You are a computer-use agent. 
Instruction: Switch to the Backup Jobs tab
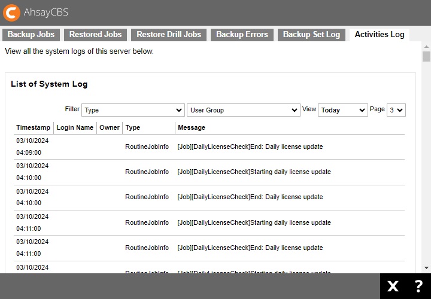[x=31, y=35]
